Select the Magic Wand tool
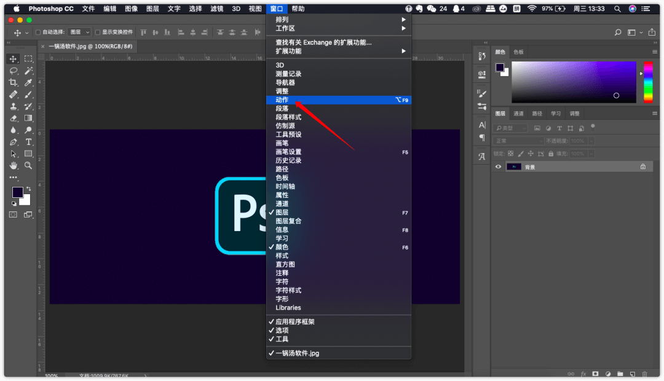Image resolution: width=664 pixels, height=381 pixels. (28, 71)
